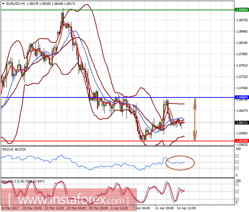Click the brown double-headed arrow drawing

click(195, 119)
